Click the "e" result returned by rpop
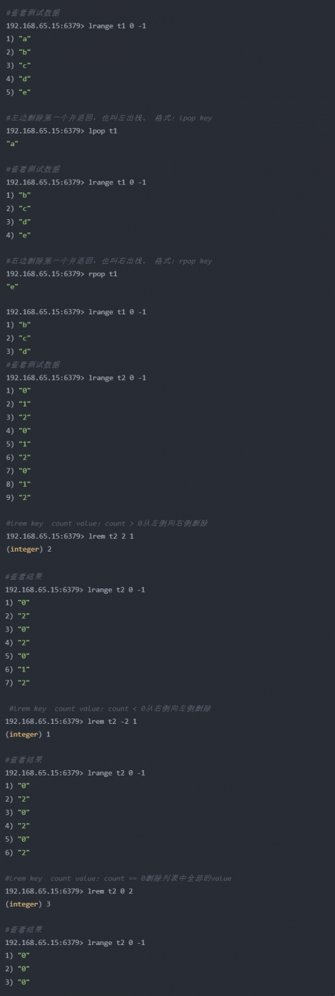Screen dimensions: 335x996 (x=12, y=286)
